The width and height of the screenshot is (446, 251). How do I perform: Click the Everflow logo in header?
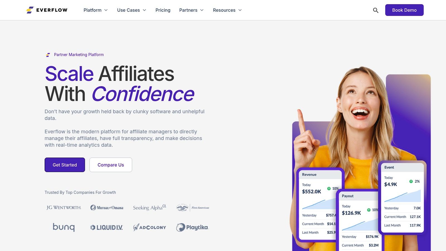[47, 10]
